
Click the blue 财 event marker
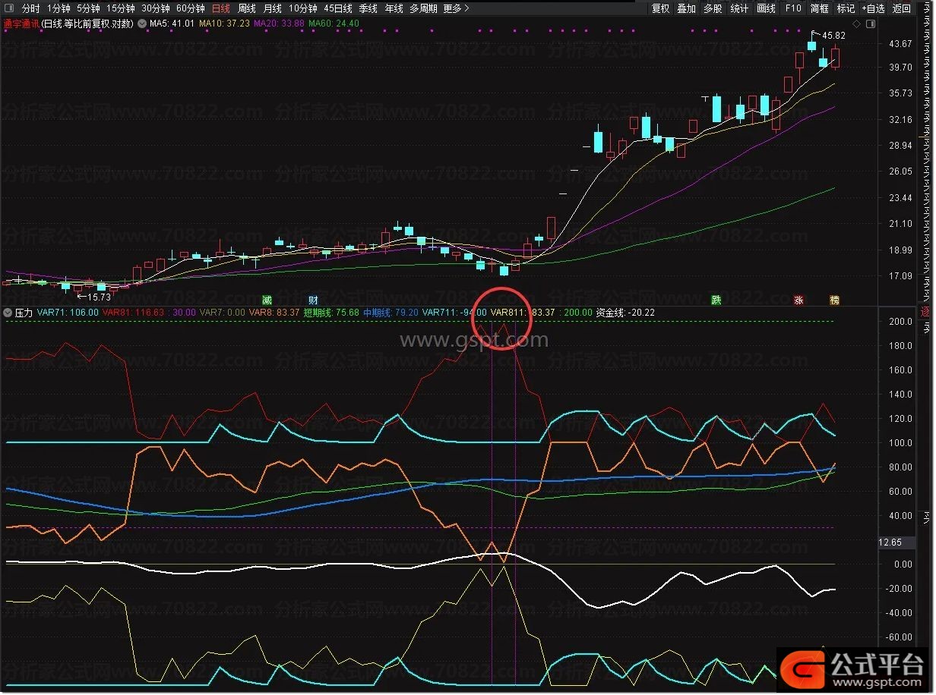313,300
